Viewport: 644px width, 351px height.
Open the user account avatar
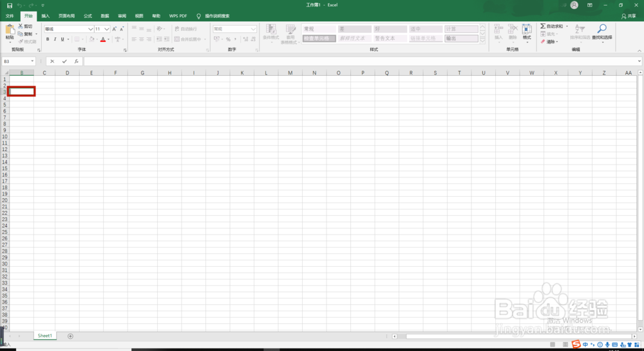coord(574,5)
